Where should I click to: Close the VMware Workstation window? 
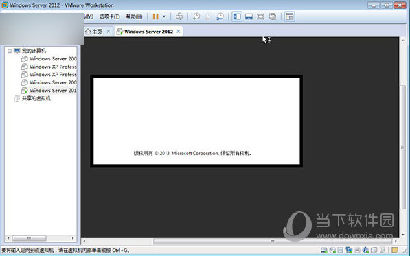(400, 5)
